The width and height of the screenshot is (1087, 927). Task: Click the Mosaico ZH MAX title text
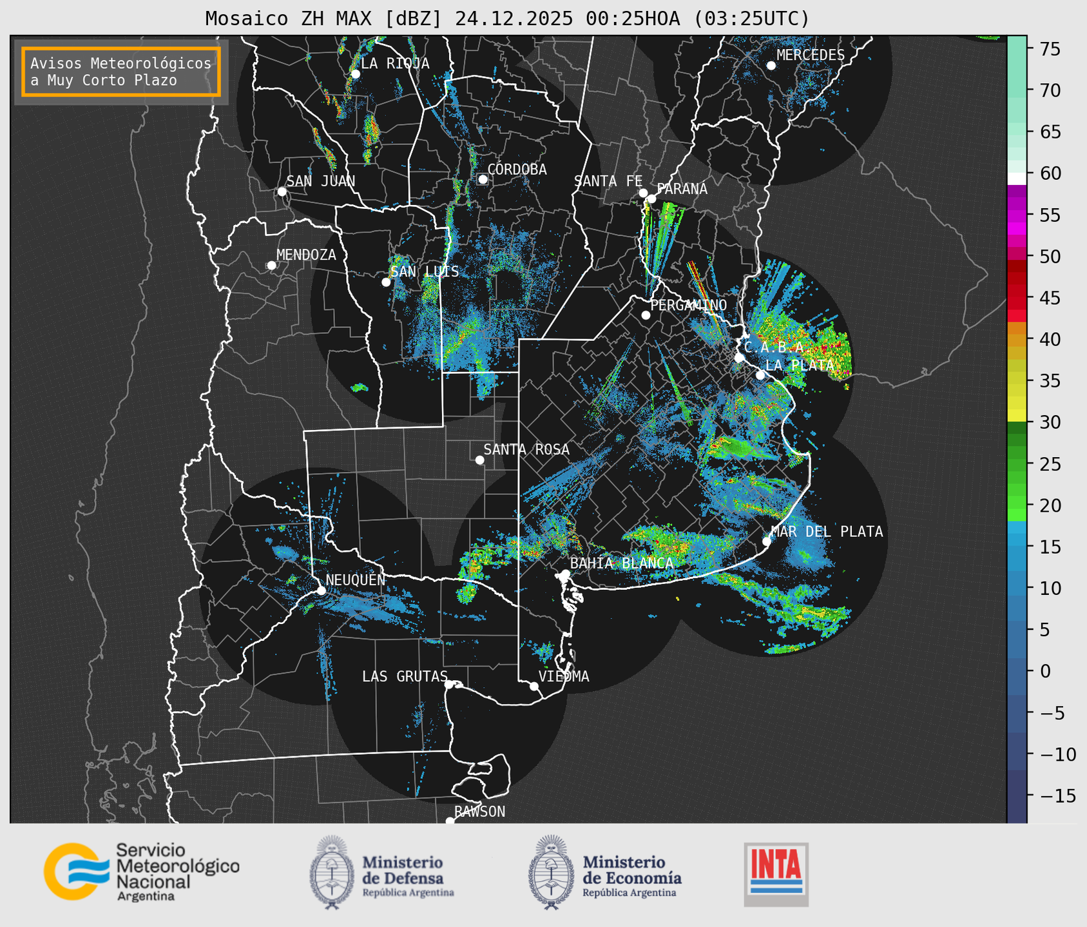point(506,19)
